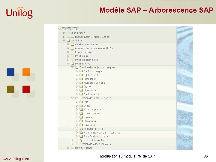216x162 pixels.
Task: Click the Installation folder icon
Action: click(x=81, y=79)
